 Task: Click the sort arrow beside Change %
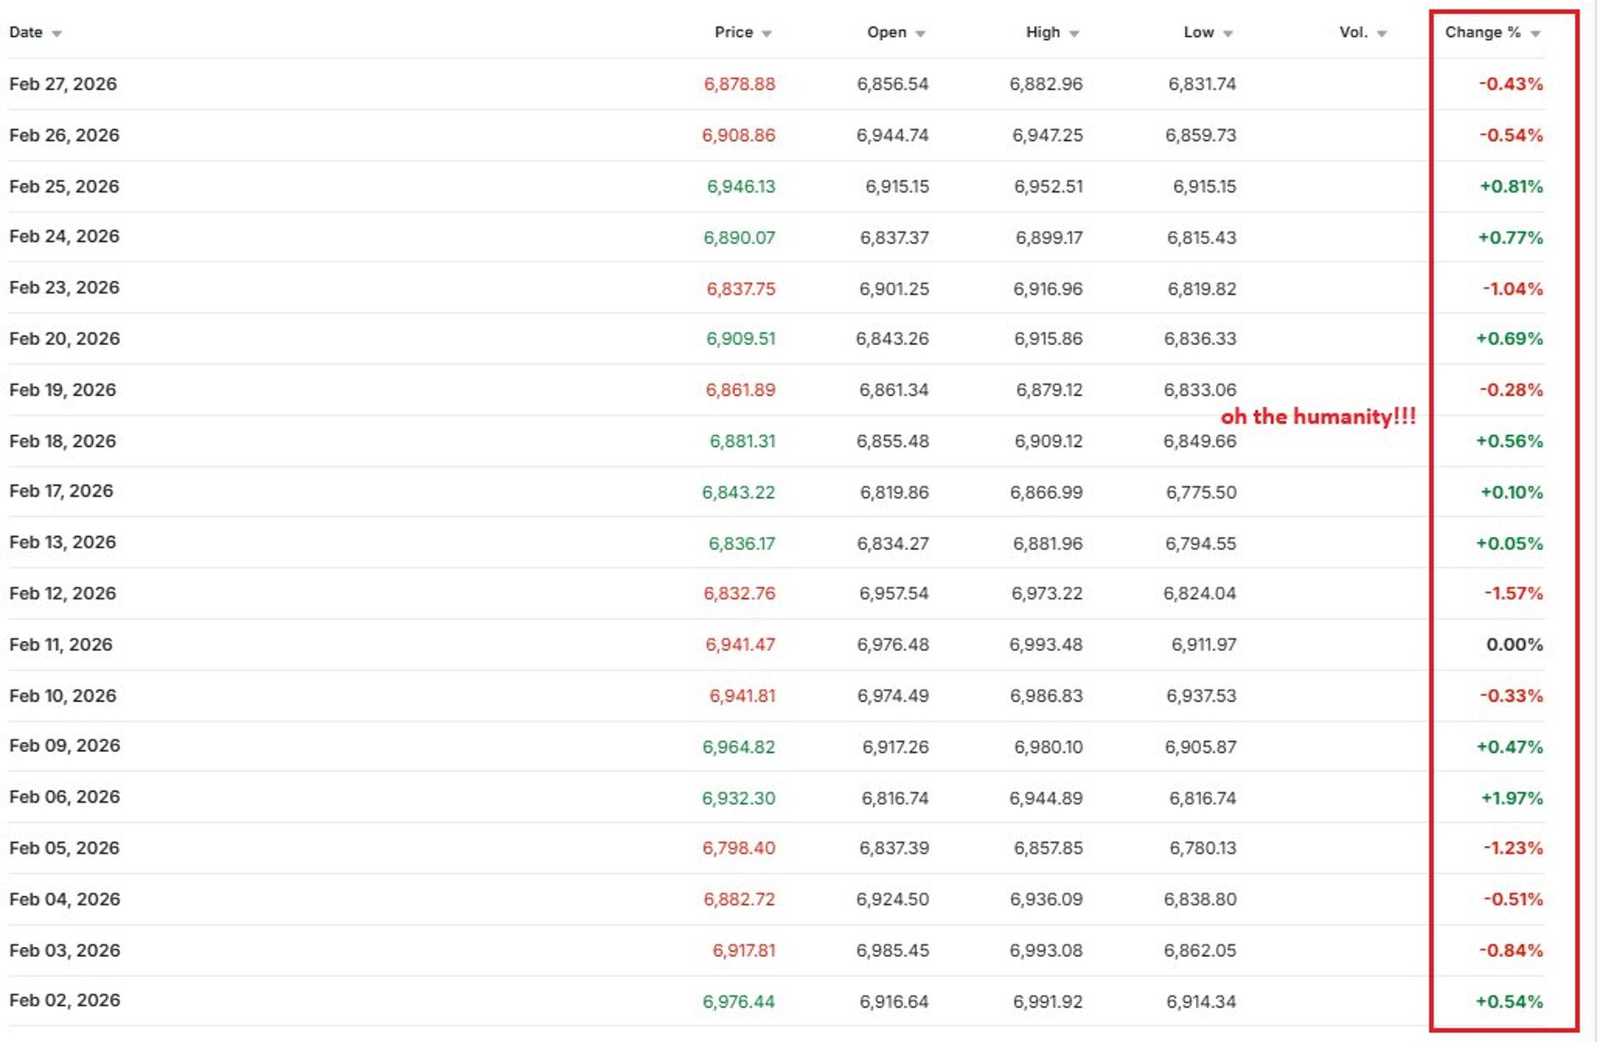coord(1535,34)
